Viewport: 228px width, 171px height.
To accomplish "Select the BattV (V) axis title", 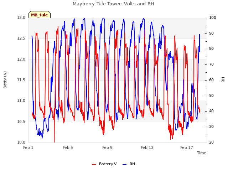I will pos(5,80).
